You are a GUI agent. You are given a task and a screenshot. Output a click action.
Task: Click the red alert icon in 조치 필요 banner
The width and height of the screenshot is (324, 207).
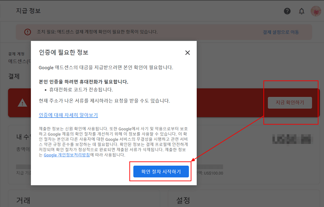point(27,32)
